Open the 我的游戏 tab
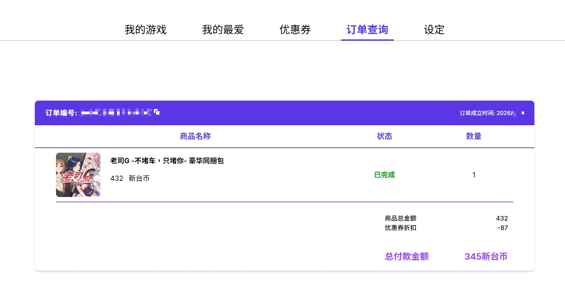 (145, 30)
